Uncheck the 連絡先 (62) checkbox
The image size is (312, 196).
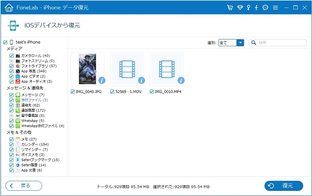[11, 105]
